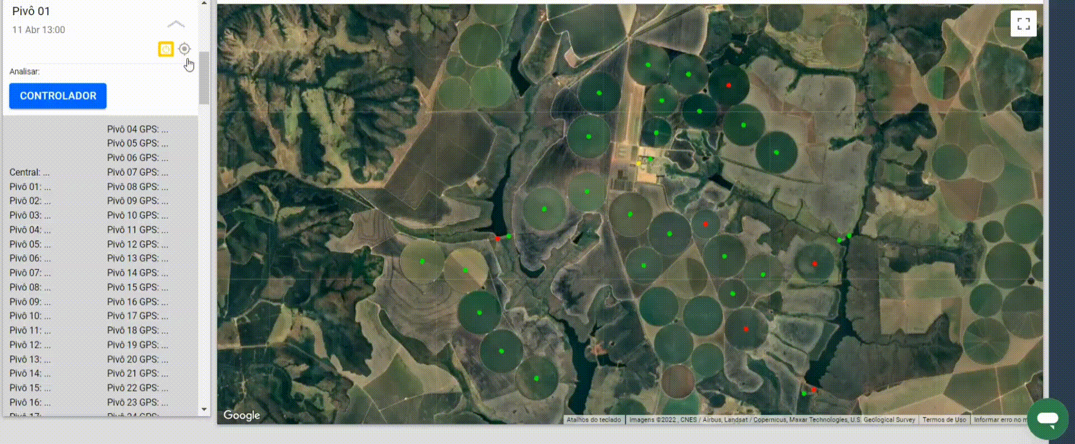Toggle fullscreen map view
Viewport: 1075px width, 444px height.
point(1023,23)
